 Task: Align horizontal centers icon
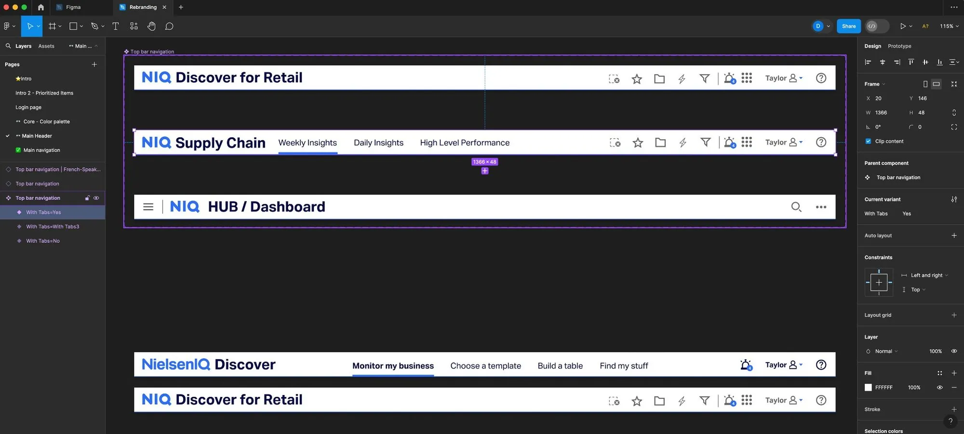[883, 62]
